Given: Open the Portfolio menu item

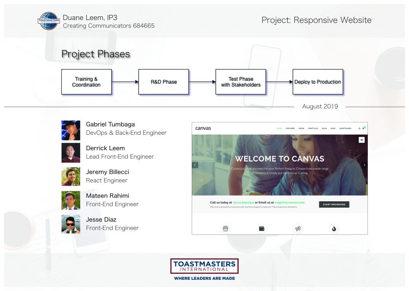Looking at the screenshot, I should pos(314,128).
